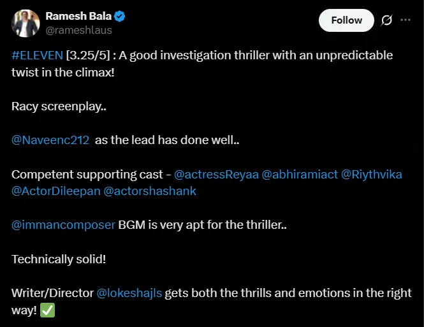Click the blue verified badge
Screen dimensions: 424x327
119,17
